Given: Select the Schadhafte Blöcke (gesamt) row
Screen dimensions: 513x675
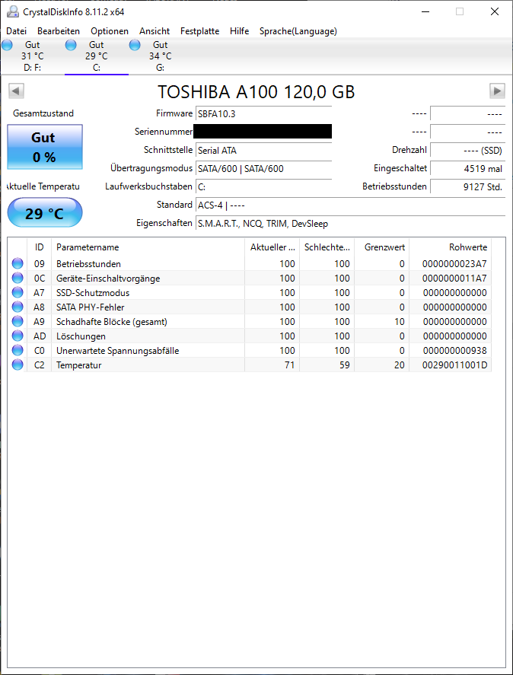Looking at the screenshot, I should pyautogui.click(x=250, y=322).
